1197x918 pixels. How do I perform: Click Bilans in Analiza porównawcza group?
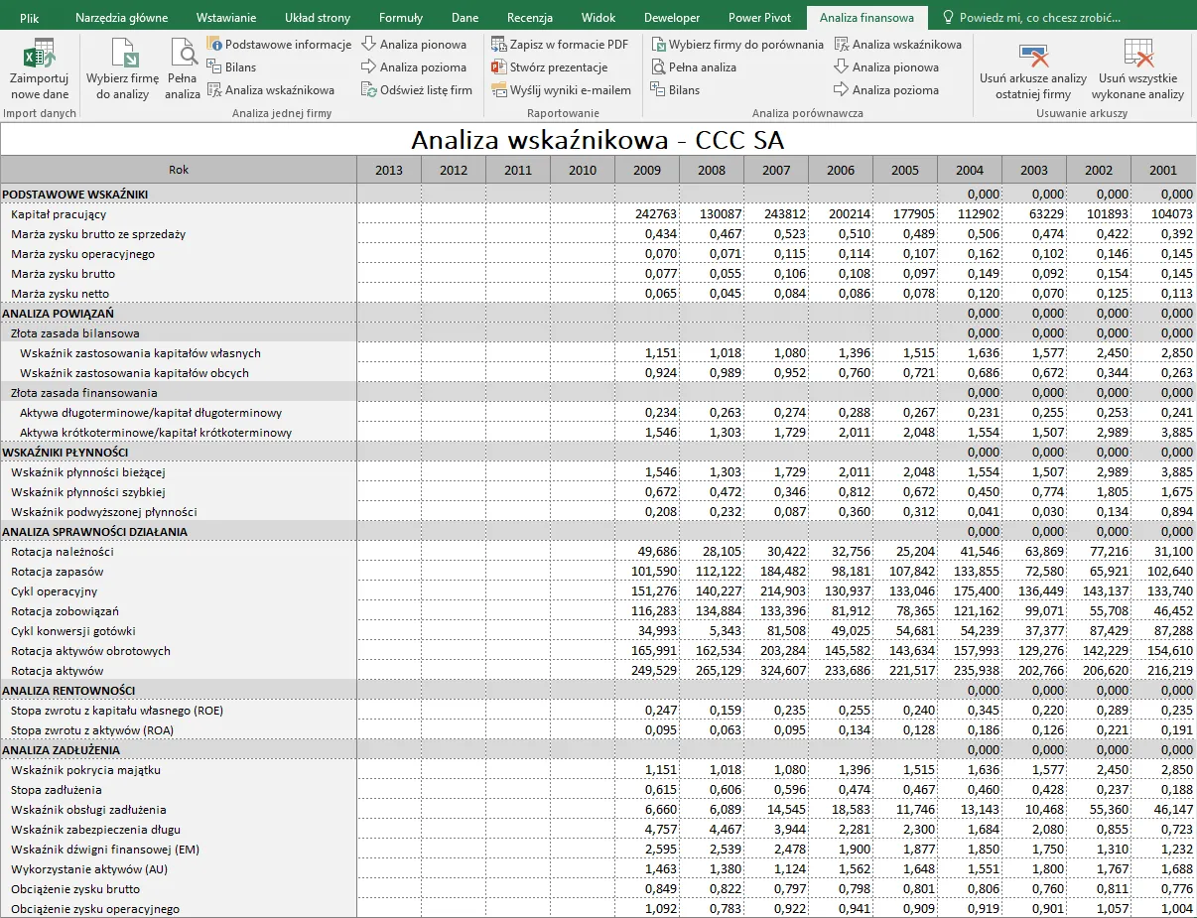655,88
